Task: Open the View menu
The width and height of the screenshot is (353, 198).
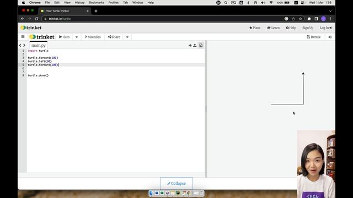Action: (67, 3)
